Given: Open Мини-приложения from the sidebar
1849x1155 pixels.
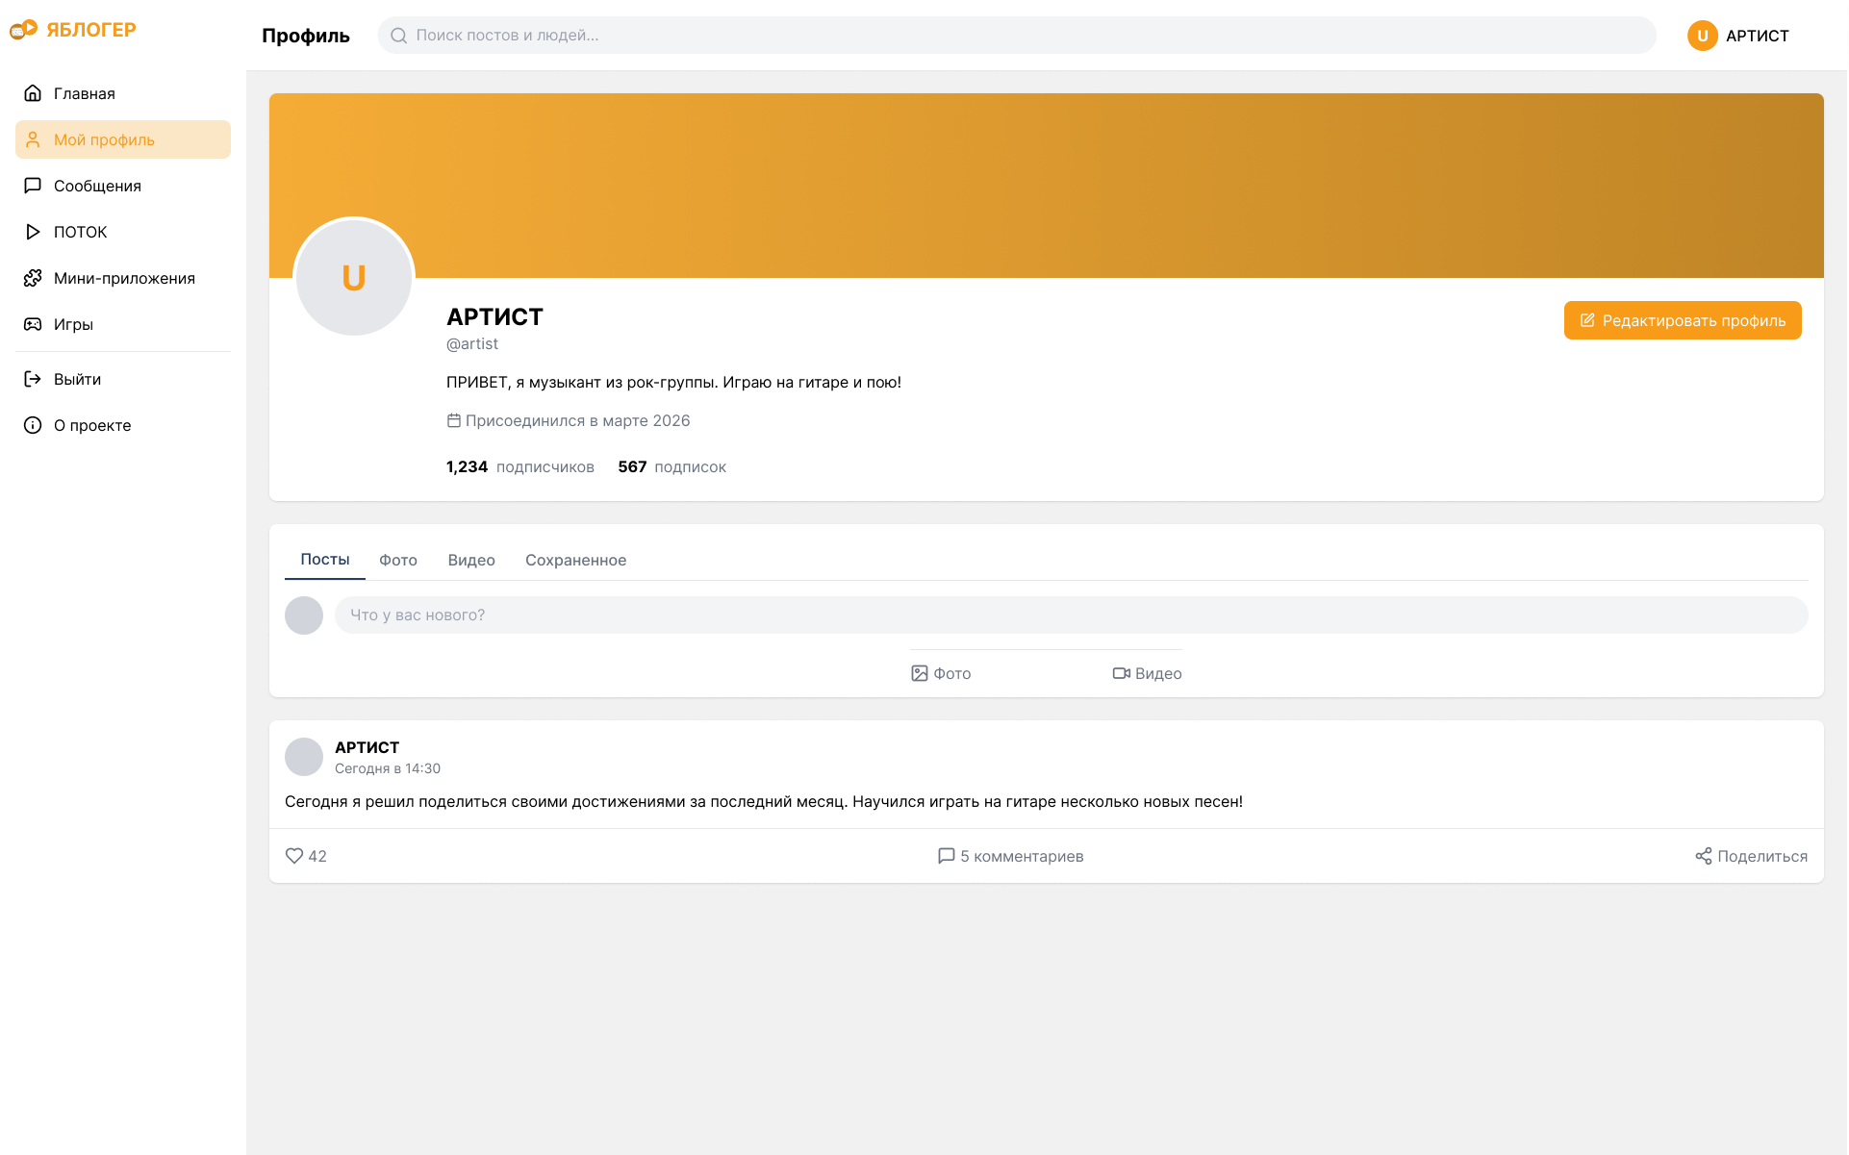Looking at the screenshot, I should coord(123,278).
